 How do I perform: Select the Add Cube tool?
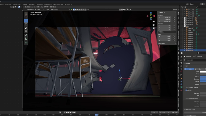coord(26,43)
